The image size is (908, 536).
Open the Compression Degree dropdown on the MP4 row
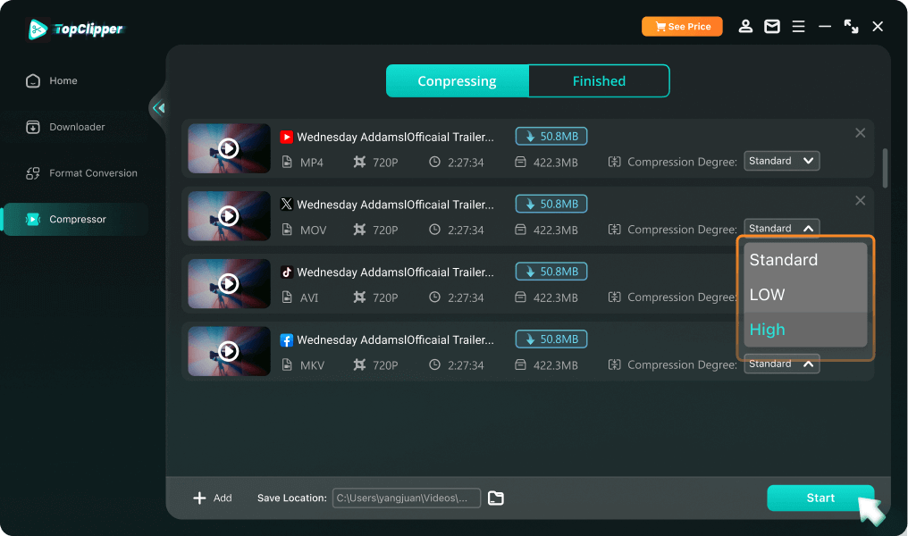782,161
